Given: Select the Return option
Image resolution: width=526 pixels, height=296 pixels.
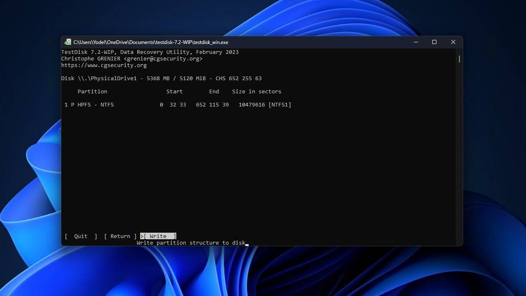Looking at the screenshot, I should click(x=120, y=236).
